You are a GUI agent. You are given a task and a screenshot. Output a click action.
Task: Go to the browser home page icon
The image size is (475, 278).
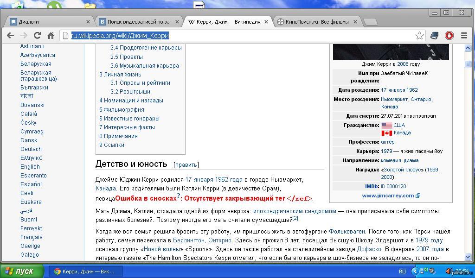click(x=51, y=35)
